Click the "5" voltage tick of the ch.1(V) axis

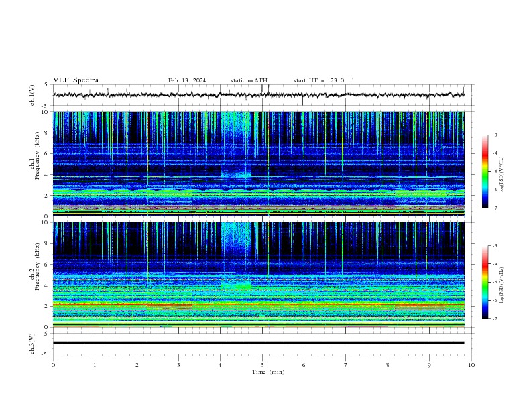point(46,84)
